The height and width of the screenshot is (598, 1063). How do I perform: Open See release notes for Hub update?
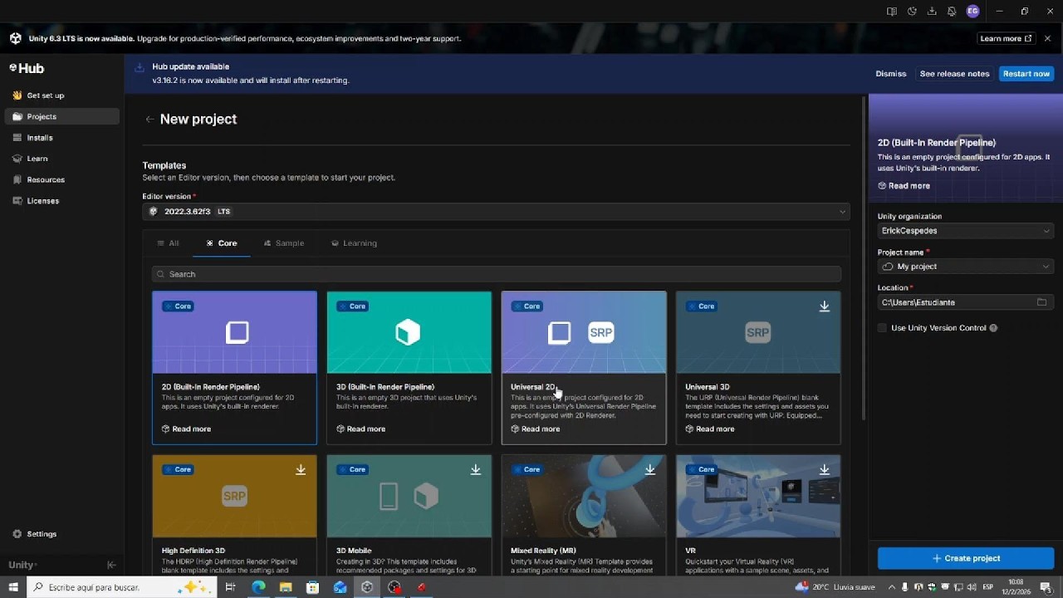[x=954, y=74]
